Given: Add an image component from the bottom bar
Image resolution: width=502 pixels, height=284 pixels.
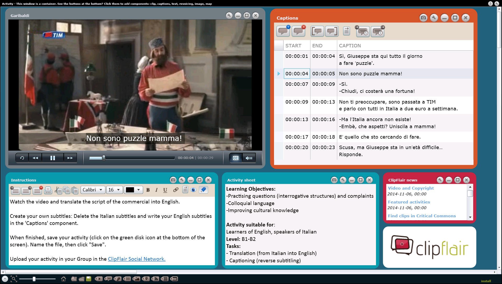Looking at the screenshot, I should point(136,279).
